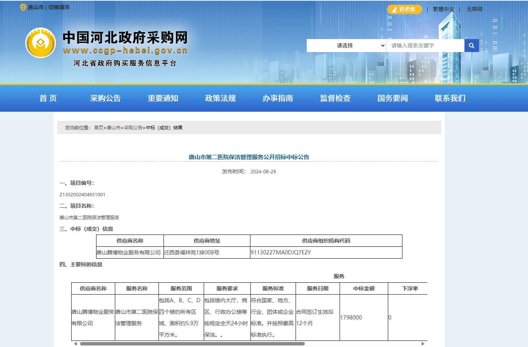Viewport: 528px width, 347px height.
Task: Switch to 繁體中文 language
Action: (x=443, y=9)
